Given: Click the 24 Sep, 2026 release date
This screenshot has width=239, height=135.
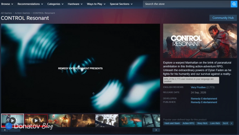Looking at the screenshot, I should coord(198,92).
